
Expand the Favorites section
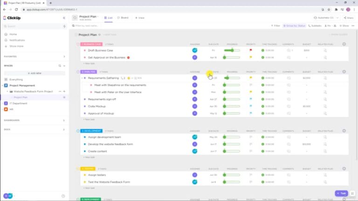tap(64, 56)
